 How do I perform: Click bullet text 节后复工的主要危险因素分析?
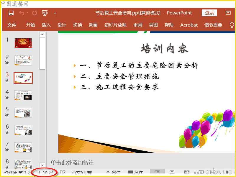coord(147,65)
